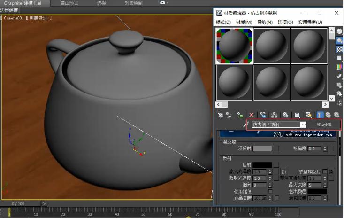Click sample slots scroll right arrow
This screenshot has height=218, width=344.
(x=325, y=104)
